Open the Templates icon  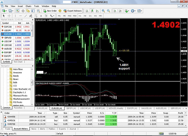[x=139, y=11]
